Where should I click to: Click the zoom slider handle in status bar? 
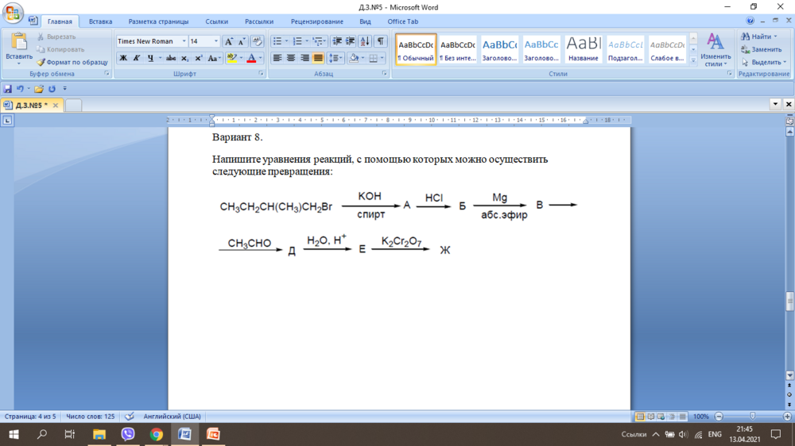click(752, 416)
